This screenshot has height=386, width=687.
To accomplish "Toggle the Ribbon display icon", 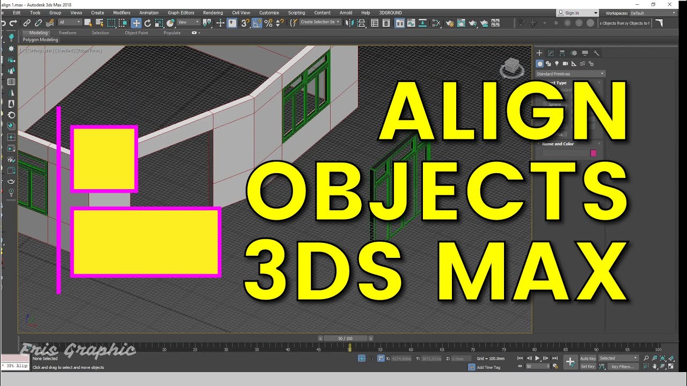I will point(400,23).
